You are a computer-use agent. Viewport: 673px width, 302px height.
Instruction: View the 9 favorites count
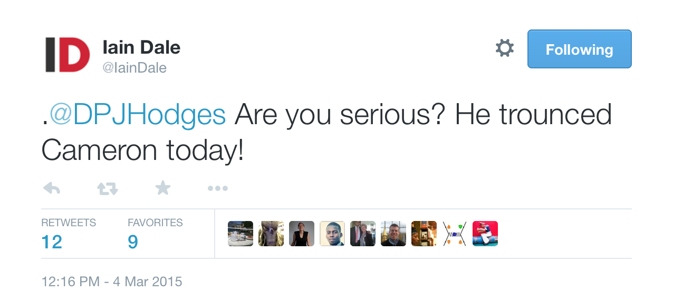click(133, 241)
